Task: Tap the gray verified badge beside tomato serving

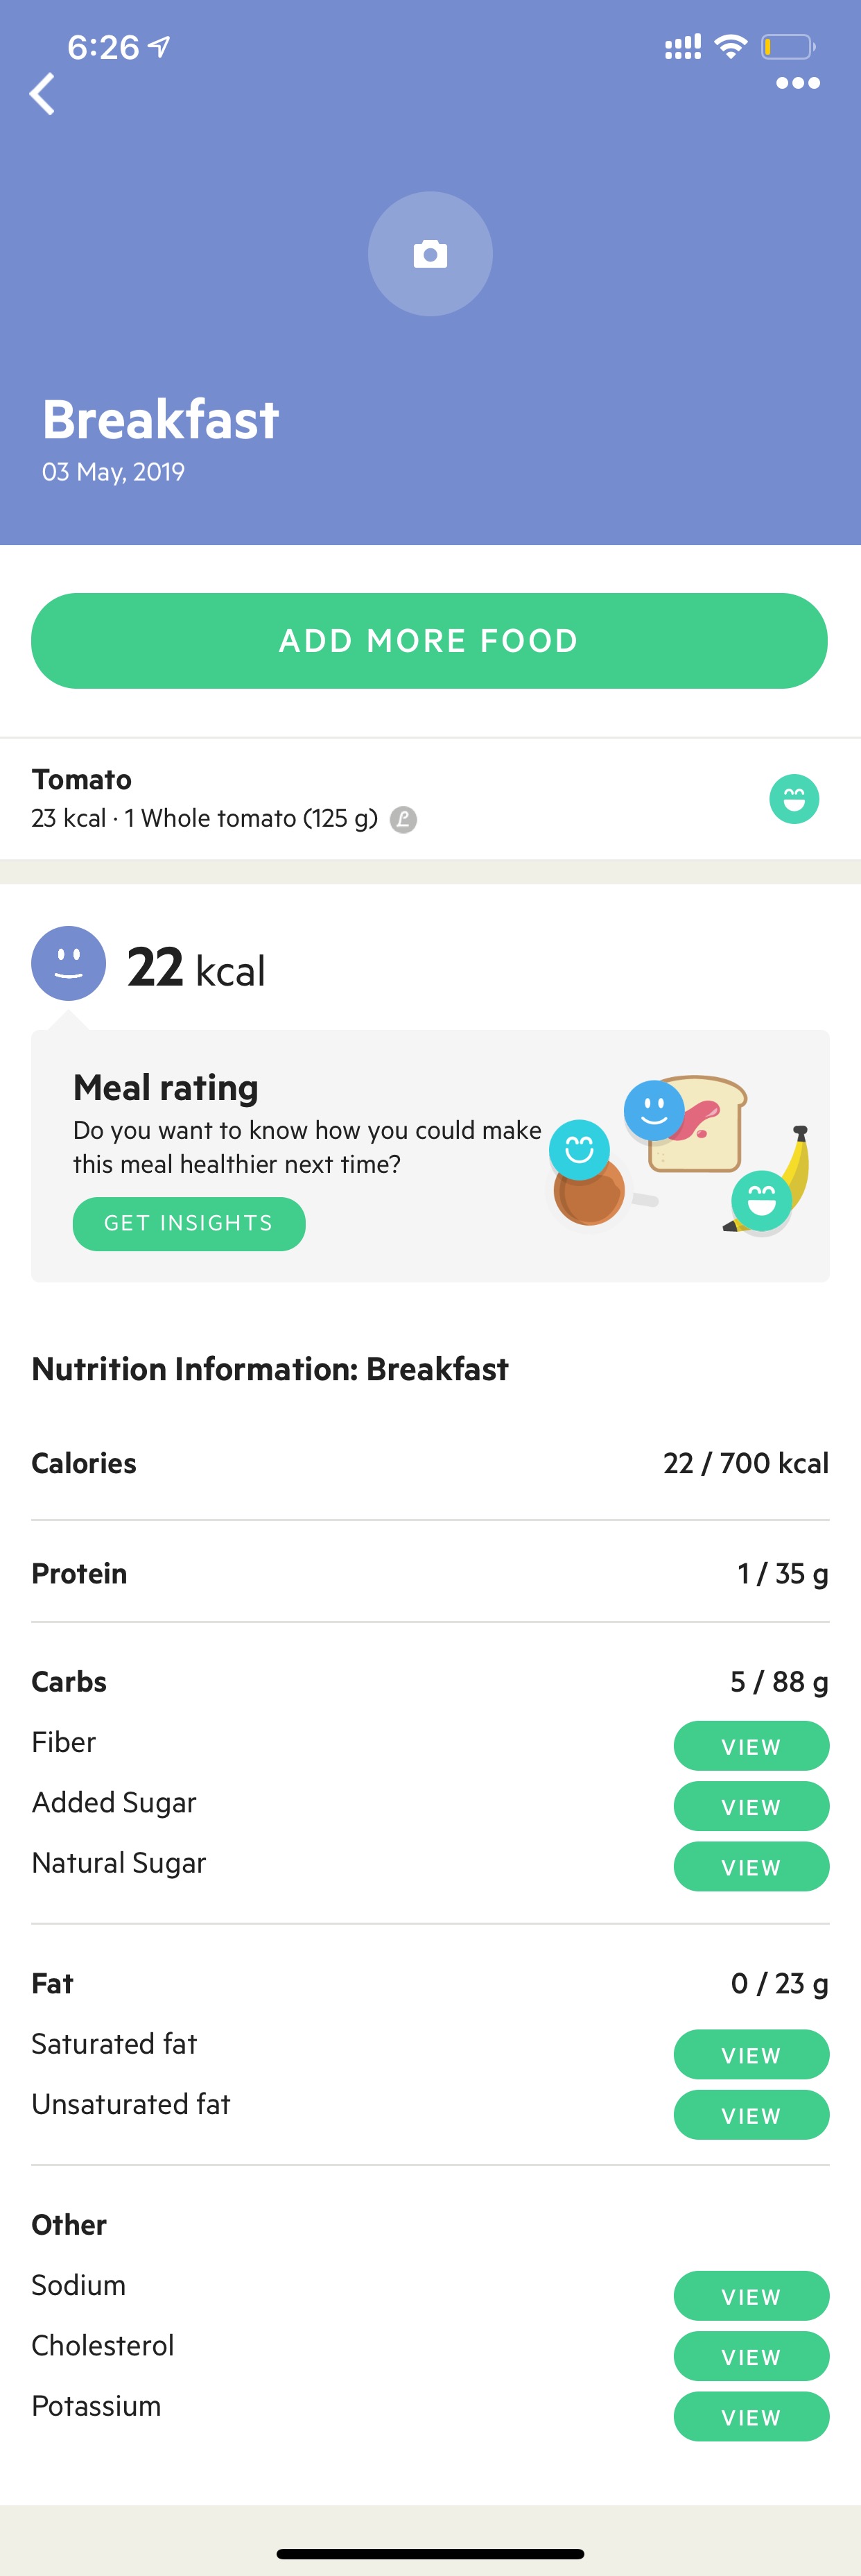Action: (403, 819)
